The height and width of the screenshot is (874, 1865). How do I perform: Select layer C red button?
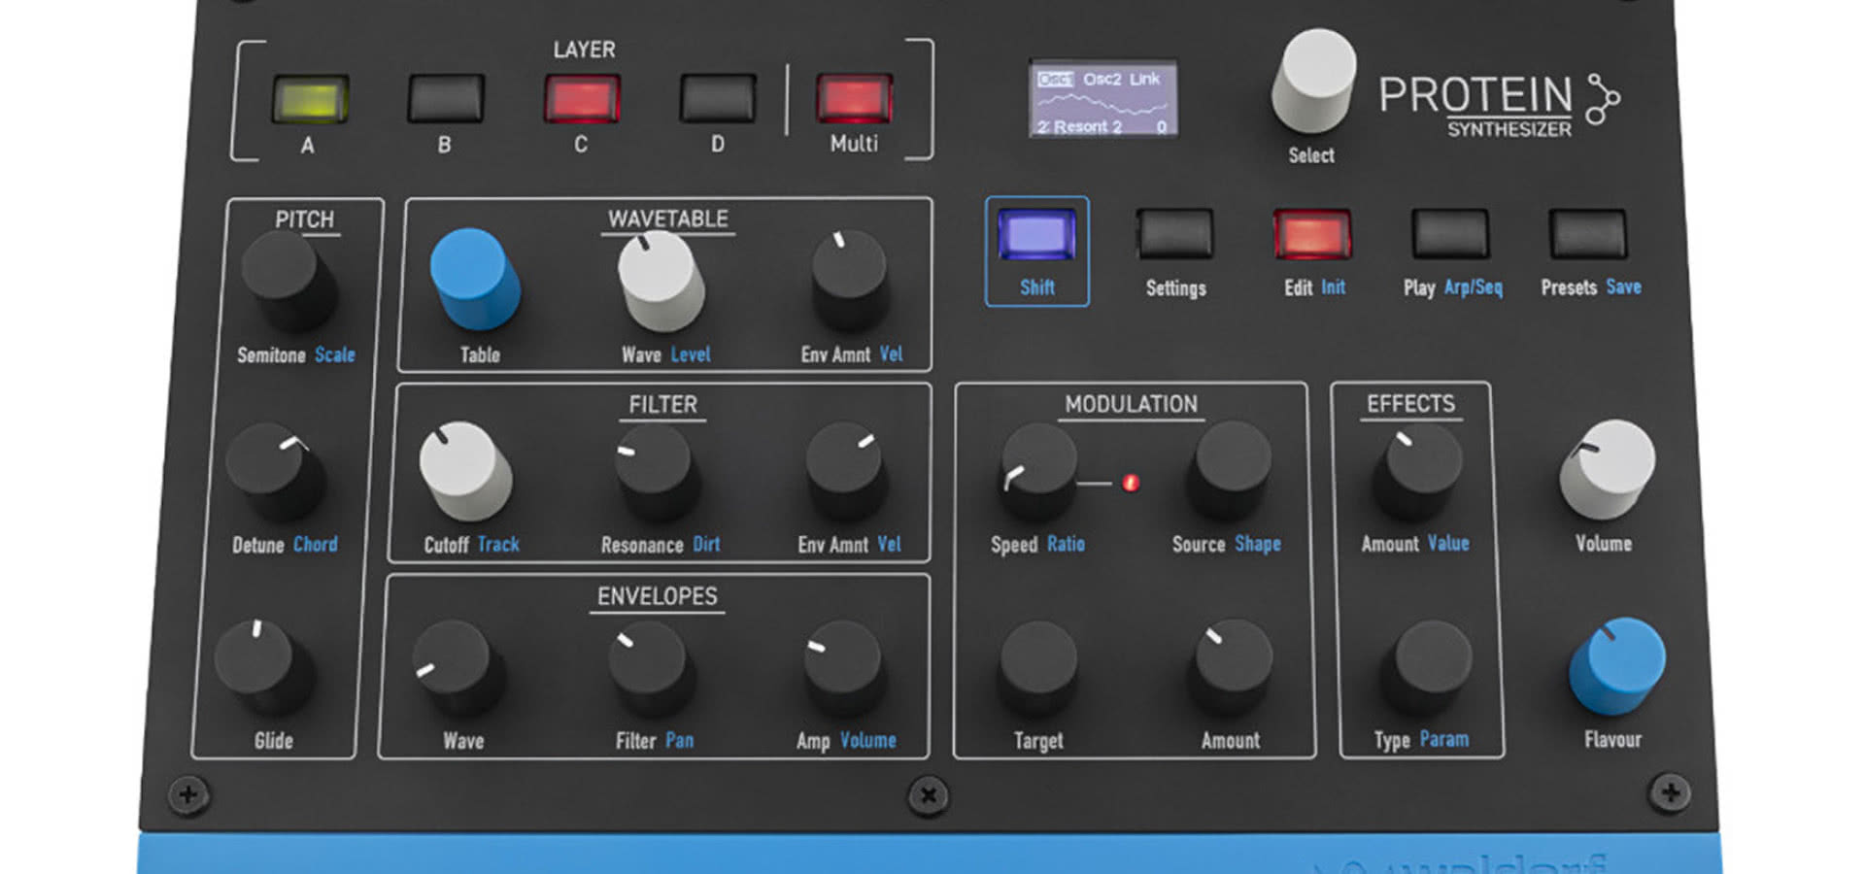click(x=582, y=99)
